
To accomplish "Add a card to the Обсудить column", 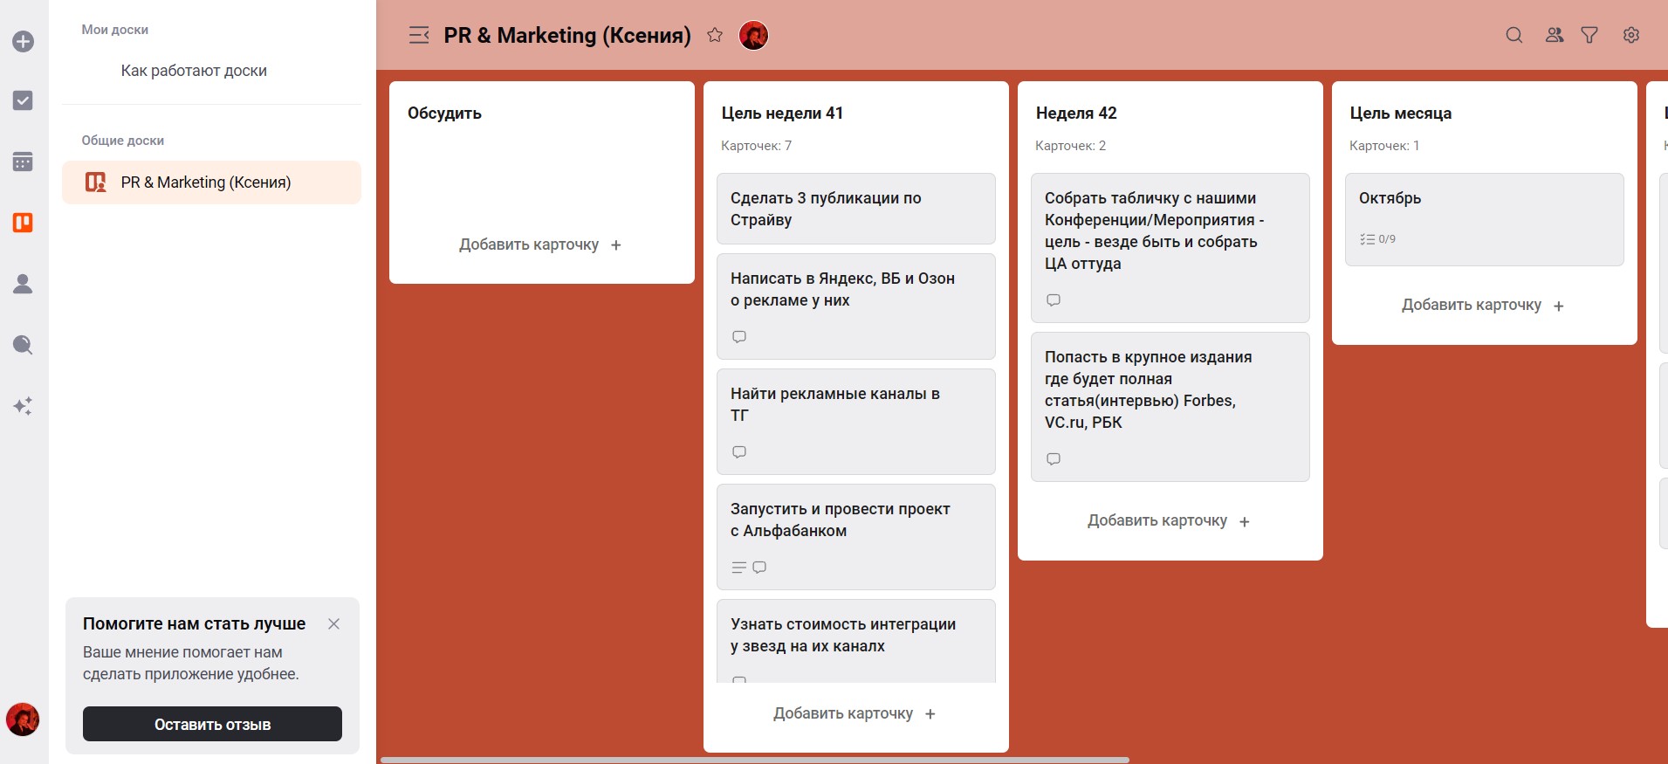I will pos(540,244).
